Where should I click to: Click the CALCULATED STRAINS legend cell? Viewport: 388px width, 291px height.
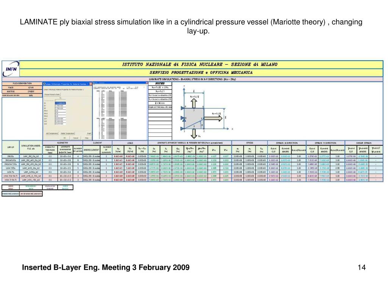tap(50, 187)
